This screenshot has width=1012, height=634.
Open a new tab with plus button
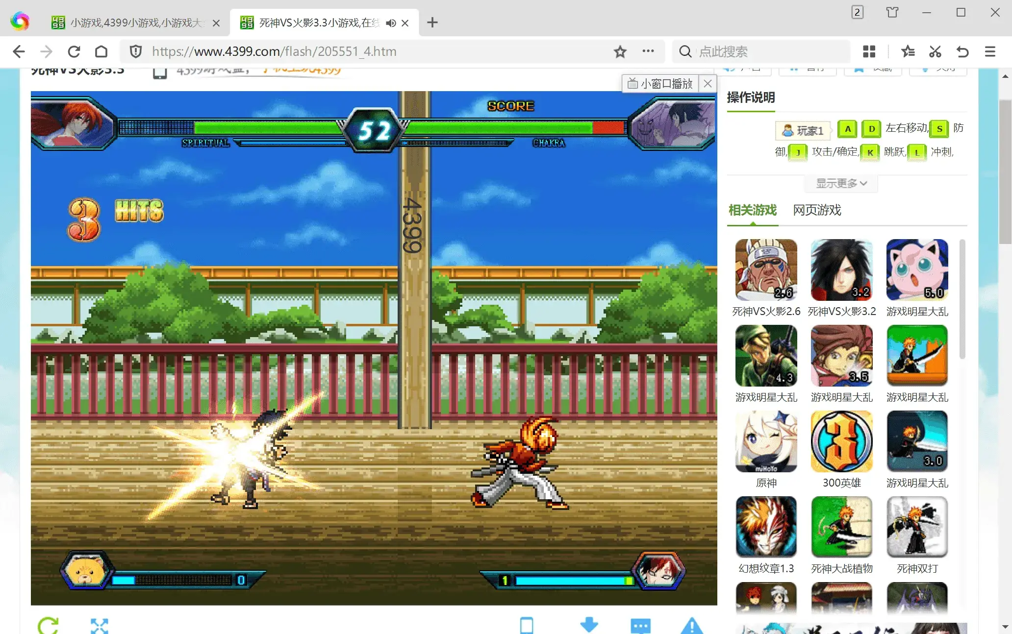pyautogui.click(x=432, y=23)
